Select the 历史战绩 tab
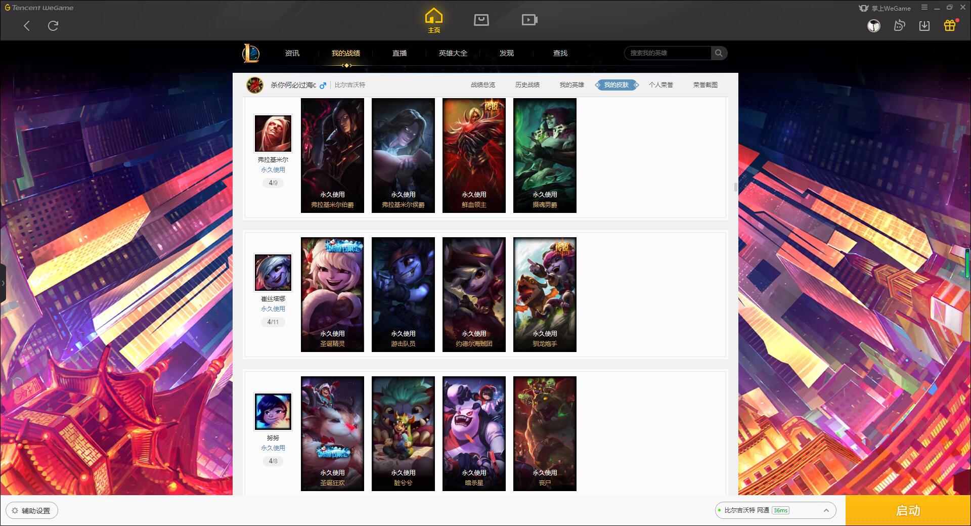Image resolution: width=971 pixels, height=526 pixels. (x=527, y=85)
